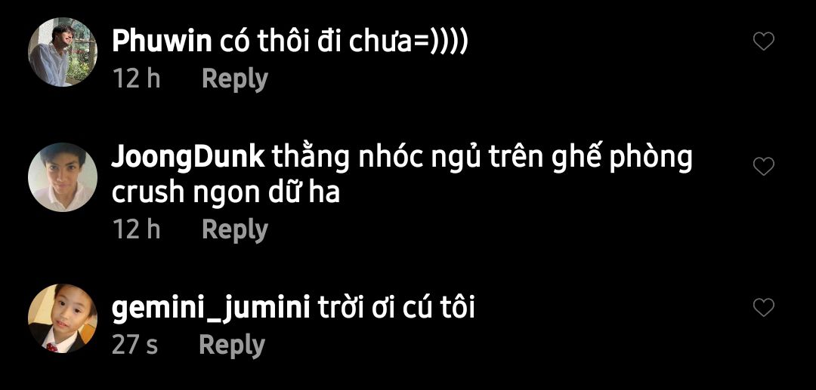Open the JoongDunk username link
The width and height of the screenshot is (816, 390).
[188, 159]
